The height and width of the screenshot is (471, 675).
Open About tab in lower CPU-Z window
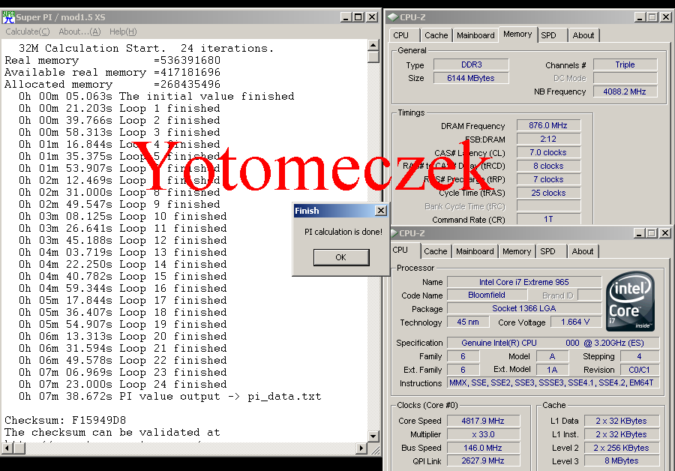[583, 251]
